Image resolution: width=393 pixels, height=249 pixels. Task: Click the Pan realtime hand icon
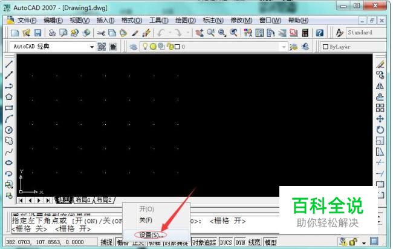click(x=200, y=33)
